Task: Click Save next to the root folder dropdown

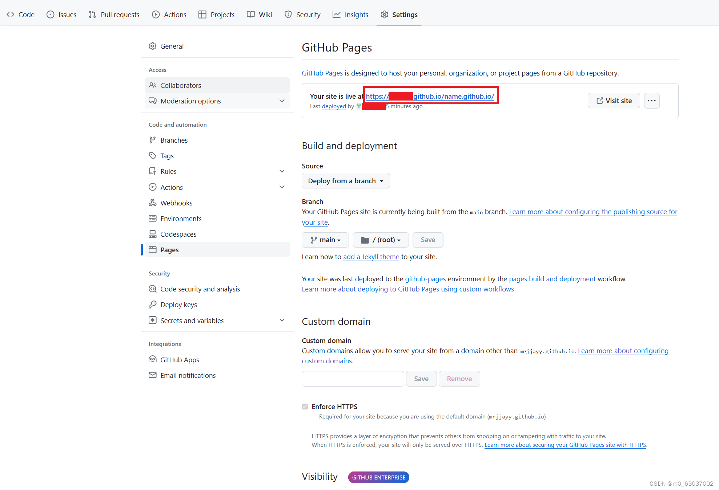Action: coord(428,240)
